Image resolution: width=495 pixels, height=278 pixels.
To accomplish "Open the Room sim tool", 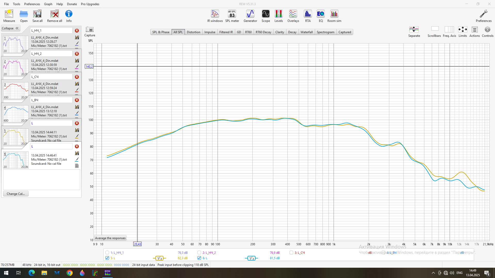I will [x=334, y=16].
